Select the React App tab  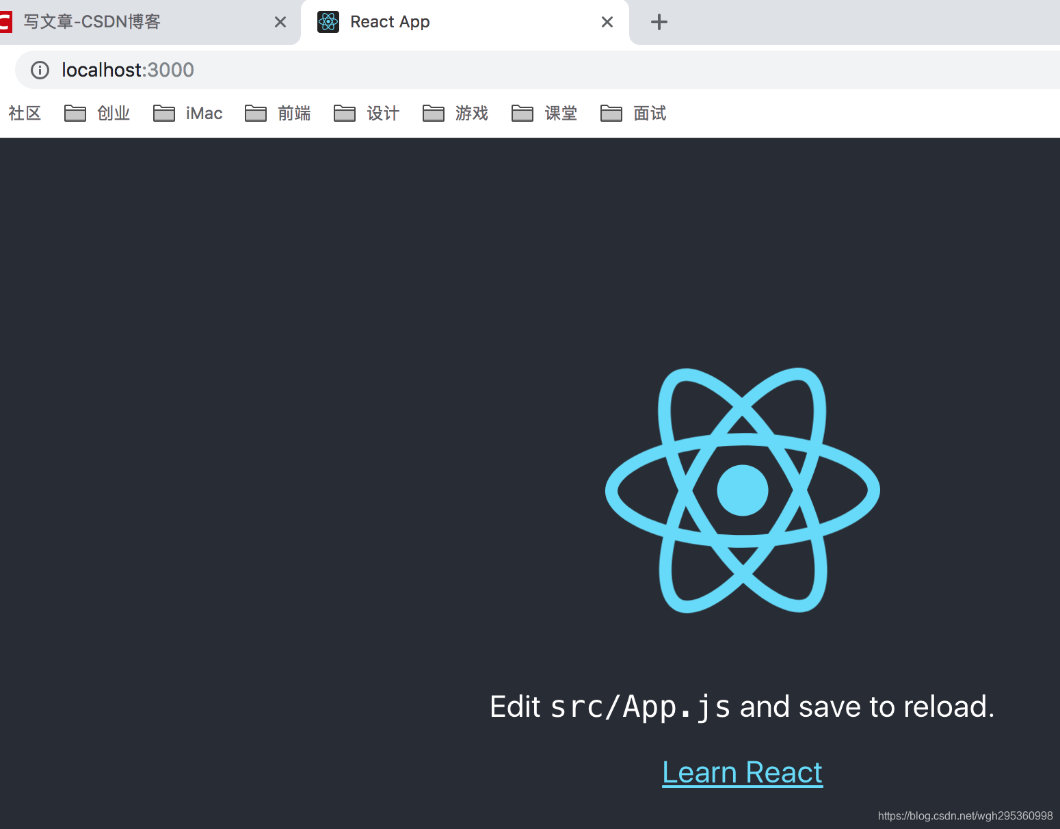(465, 22)
